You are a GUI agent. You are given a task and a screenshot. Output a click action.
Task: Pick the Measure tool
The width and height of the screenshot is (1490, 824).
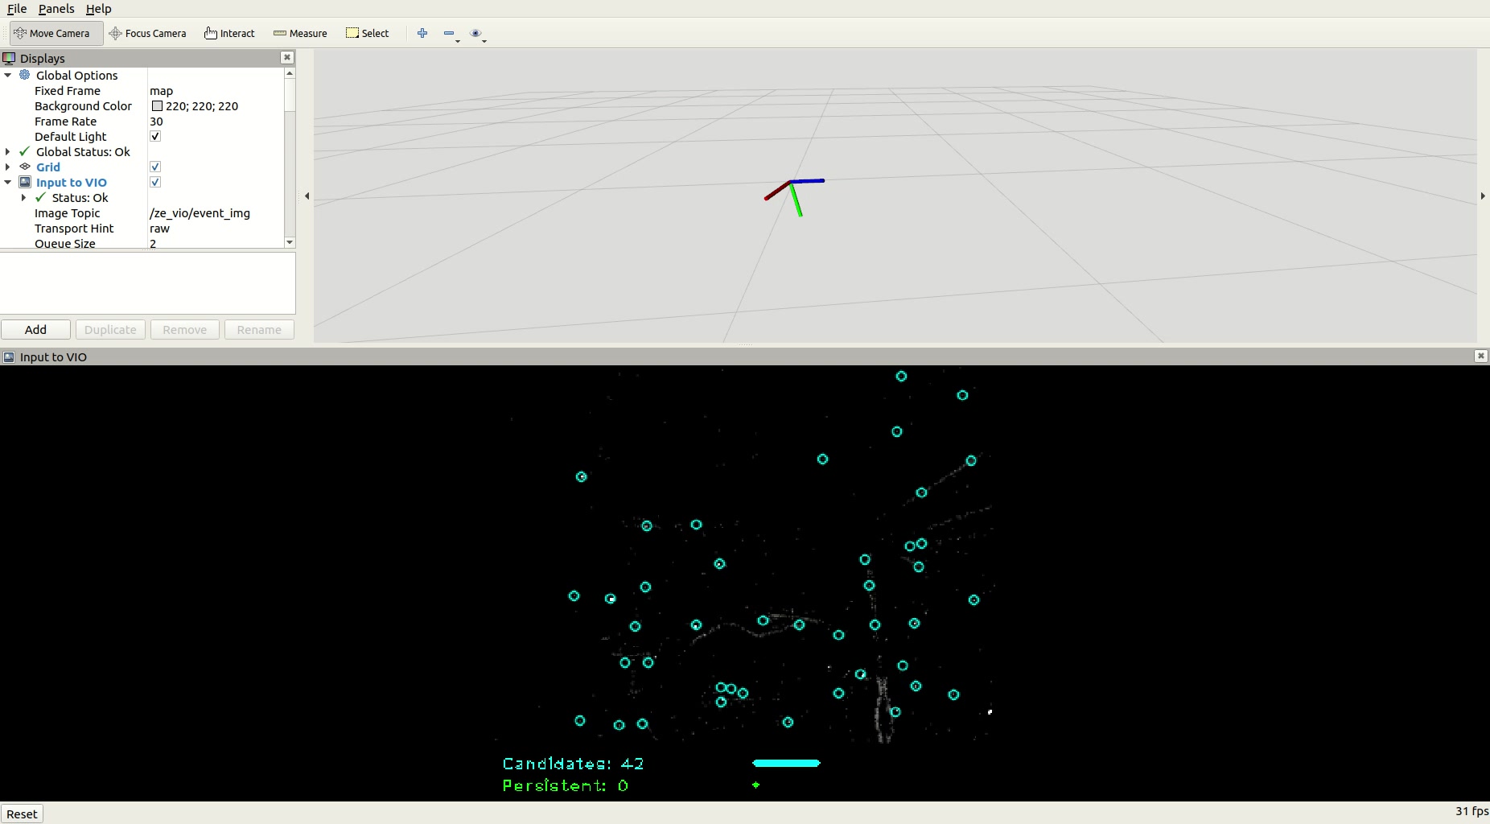coord(300,34)
